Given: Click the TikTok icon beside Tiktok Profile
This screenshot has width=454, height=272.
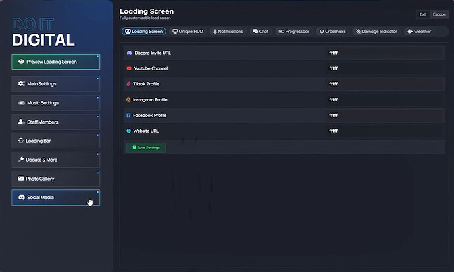Looking at the screenshot, I should pos(128,84).
